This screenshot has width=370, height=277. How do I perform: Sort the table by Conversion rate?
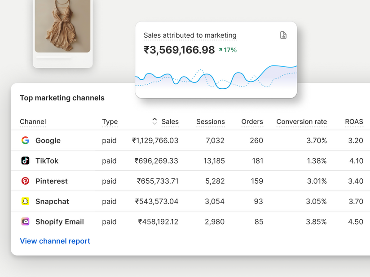tap(302, 121)
